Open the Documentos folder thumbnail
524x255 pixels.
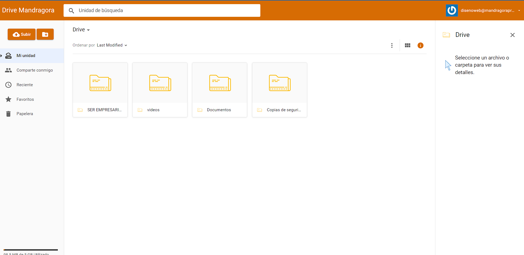(x=219, y=83)
